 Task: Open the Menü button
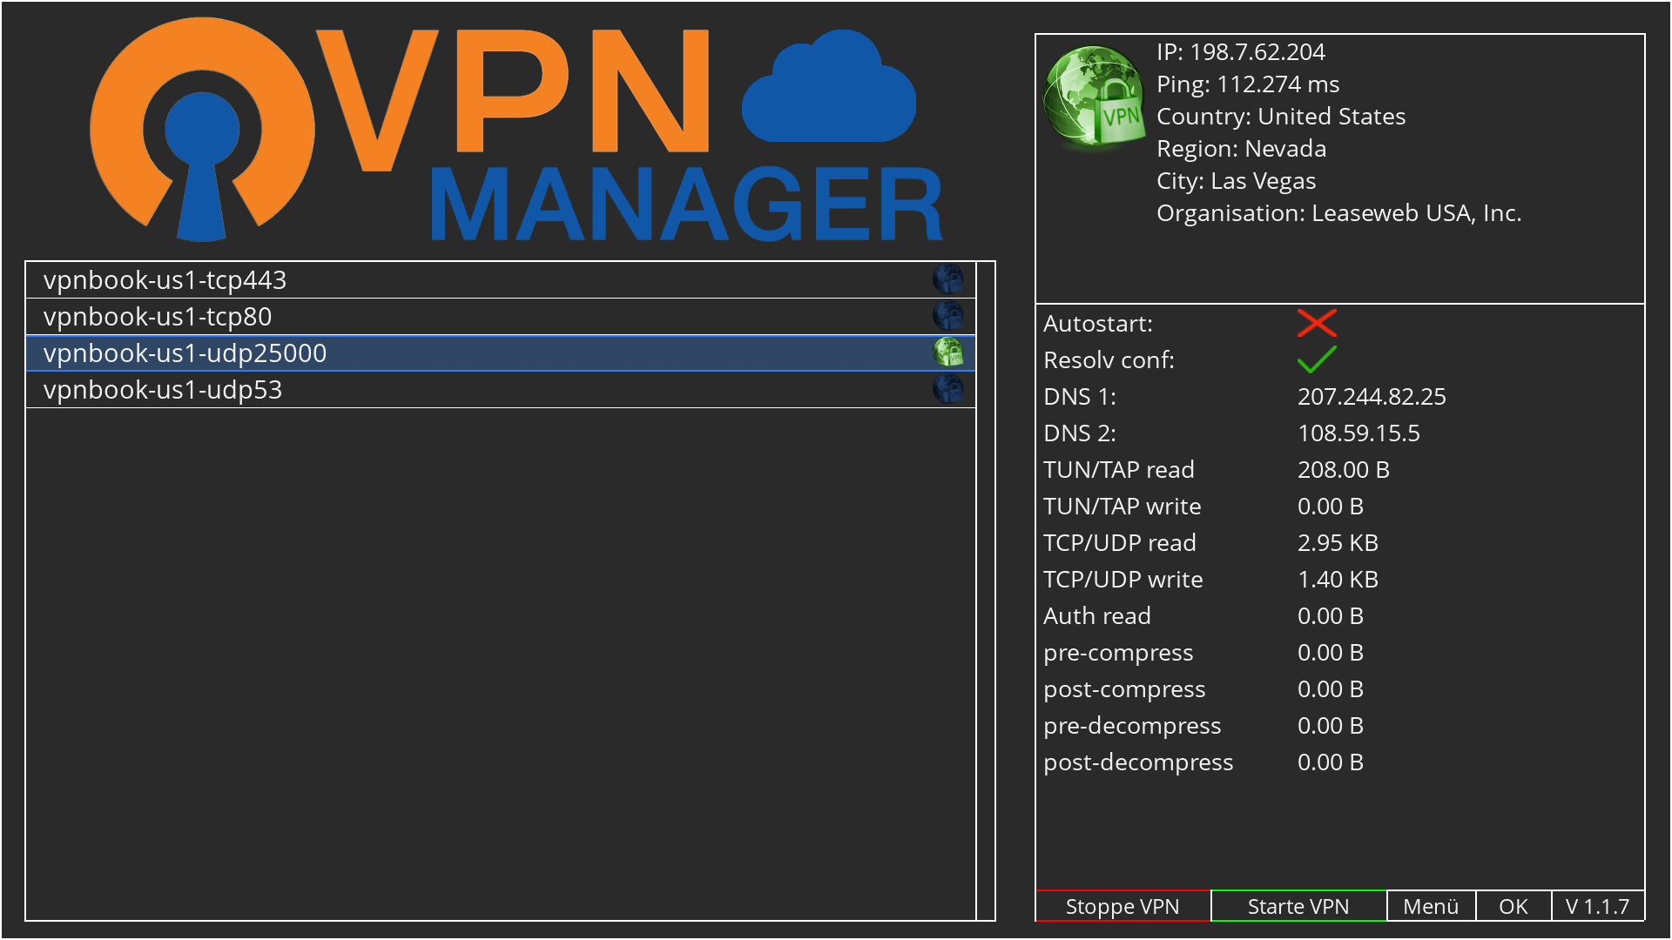(1430, 906)
